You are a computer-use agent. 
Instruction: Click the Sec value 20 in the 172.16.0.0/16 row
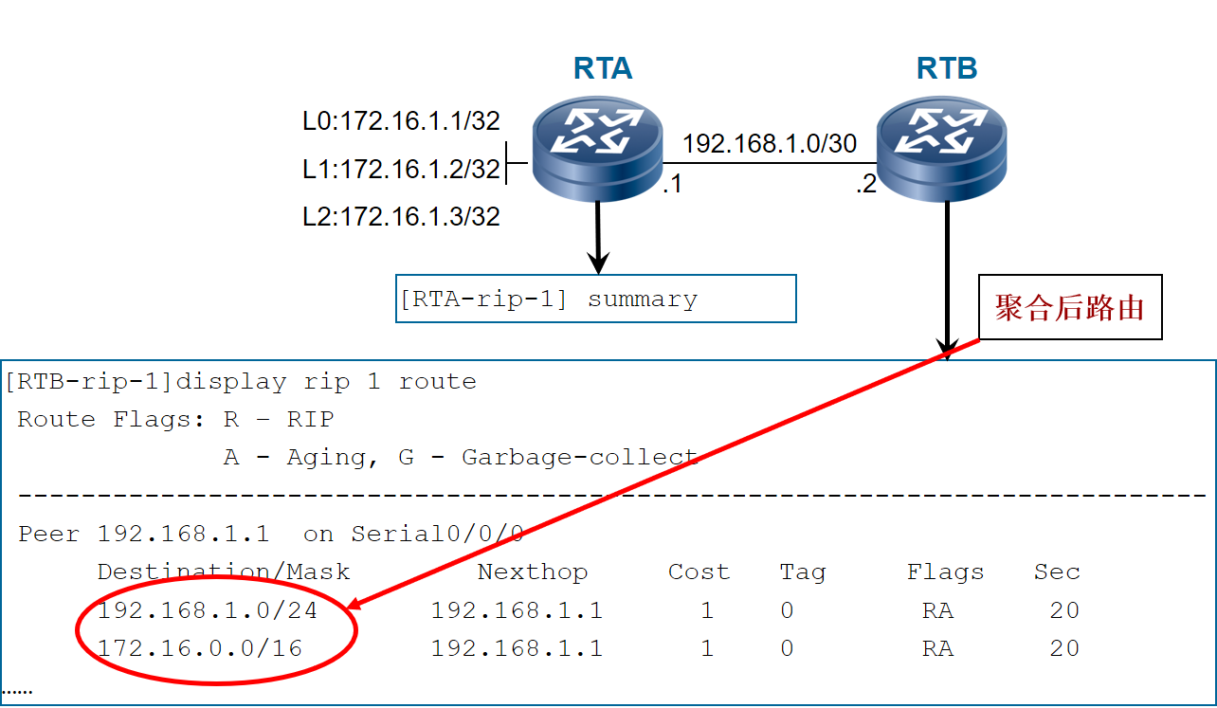[x=1064, y=648]
